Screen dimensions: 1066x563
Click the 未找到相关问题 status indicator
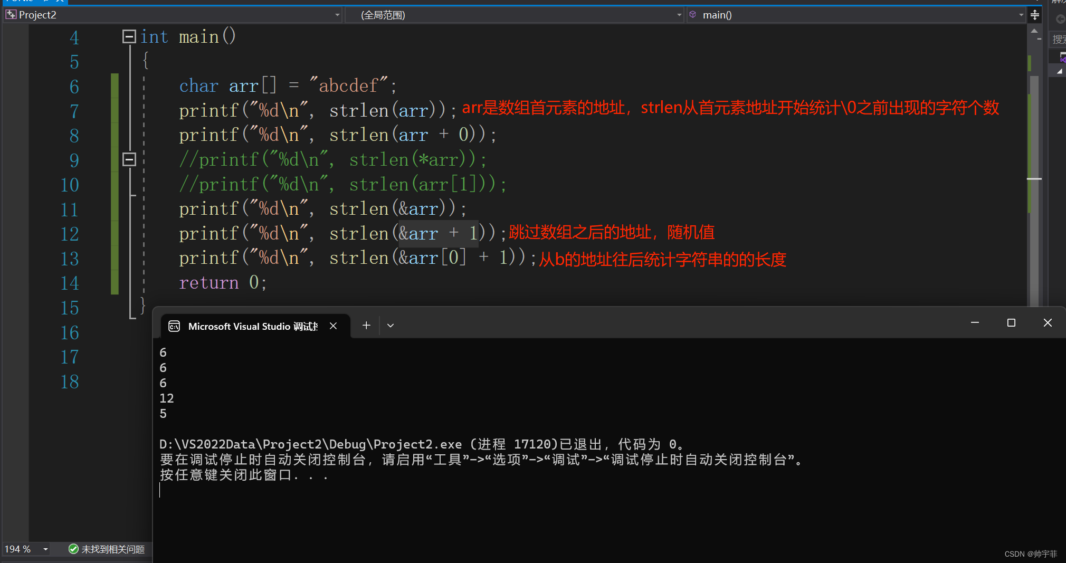coord(107,549)
